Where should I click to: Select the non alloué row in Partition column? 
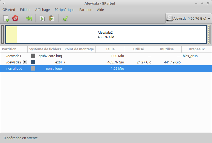(x=14, y=69)
